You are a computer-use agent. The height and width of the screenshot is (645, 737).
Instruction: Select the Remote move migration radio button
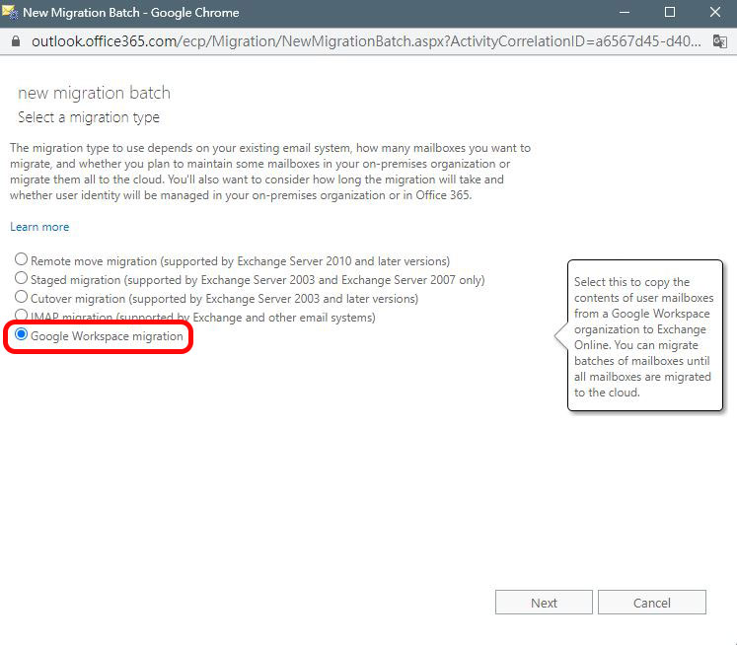point(21,258)
